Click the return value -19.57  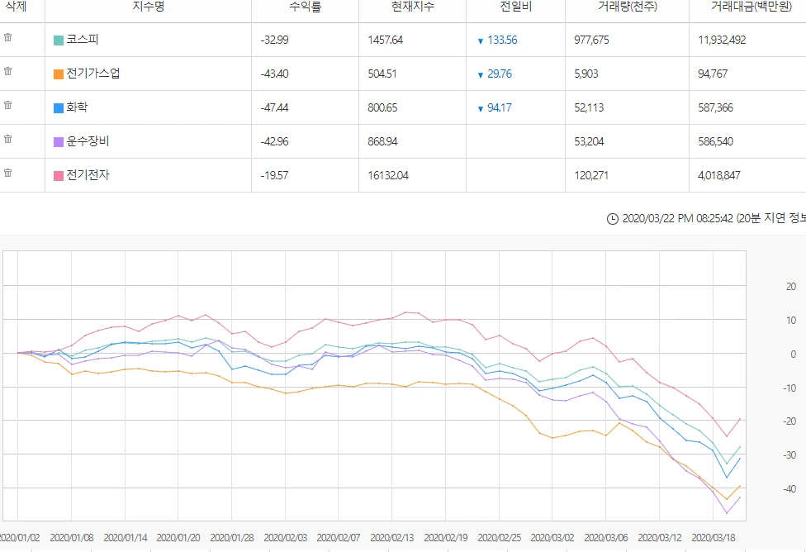pos(274,176)
